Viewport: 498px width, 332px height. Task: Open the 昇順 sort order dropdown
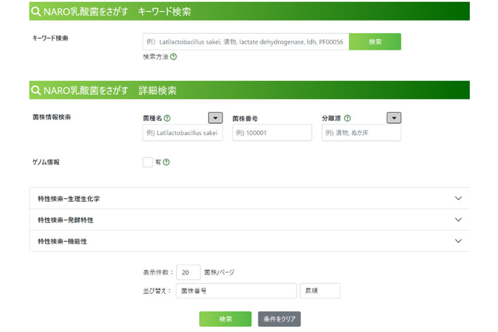tap(320, 291)
